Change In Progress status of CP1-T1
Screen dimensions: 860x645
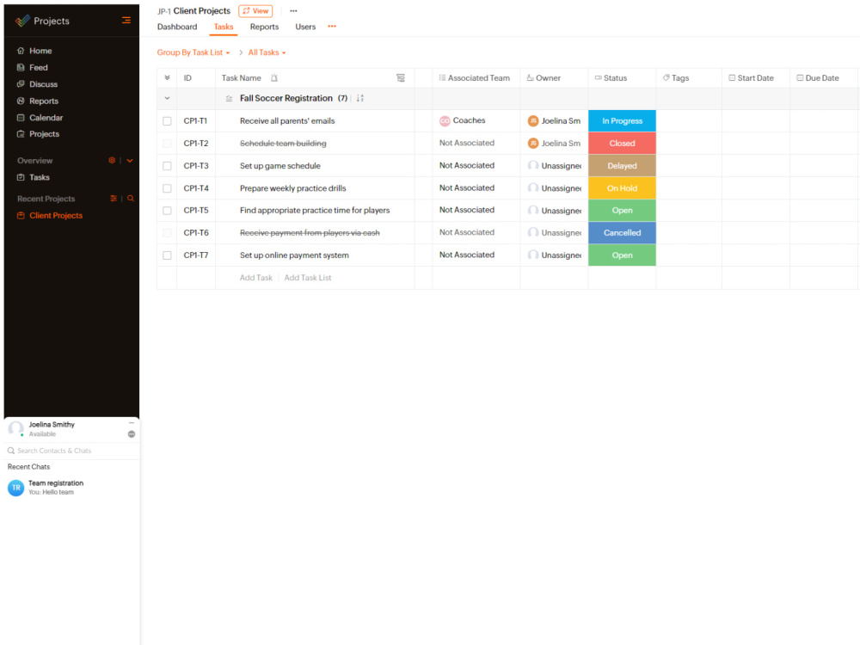point(622,120)
